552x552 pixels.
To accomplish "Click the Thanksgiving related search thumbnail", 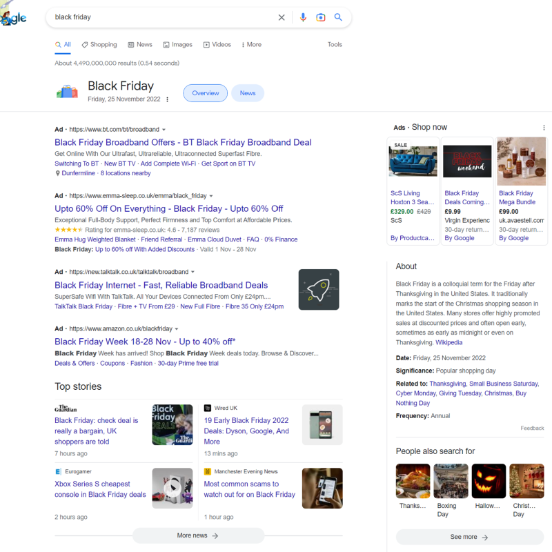I will tap(413, 481).
